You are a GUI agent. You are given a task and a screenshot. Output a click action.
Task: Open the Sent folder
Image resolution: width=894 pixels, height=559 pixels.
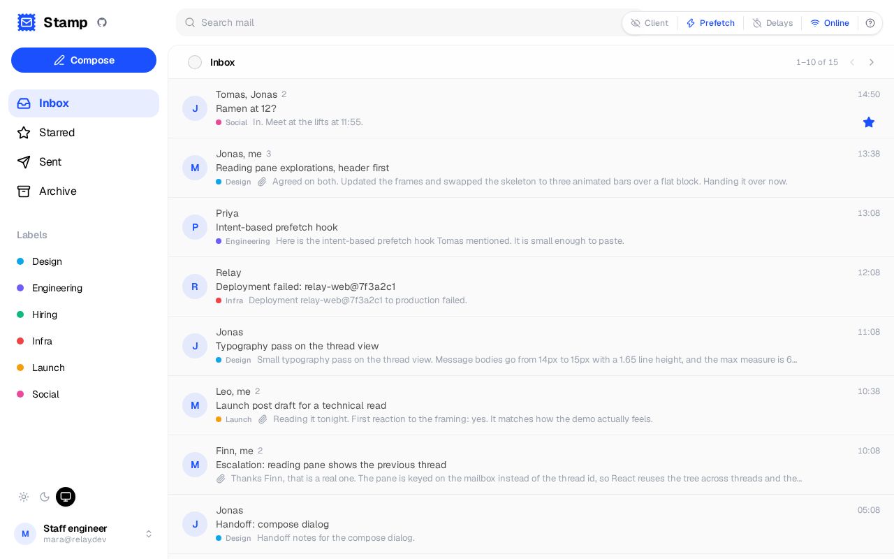pyautogui.click(x=84, y=162)
